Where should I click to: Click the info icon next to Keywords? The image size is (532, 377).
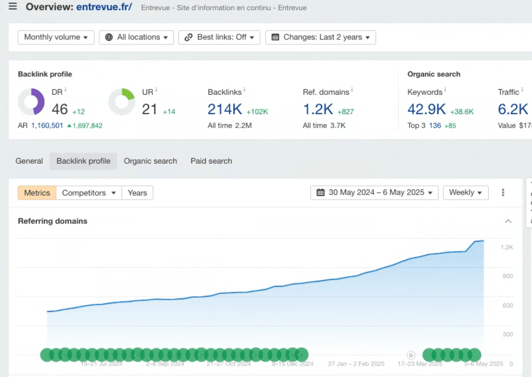coord(445,90)
